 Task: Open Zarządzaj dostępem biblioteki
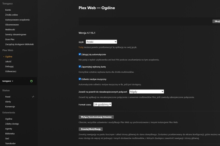point(19,44)
